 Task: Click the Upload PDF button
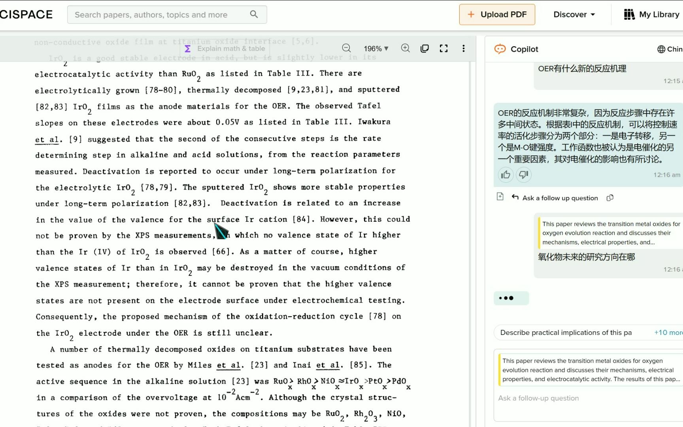point(497,15)
